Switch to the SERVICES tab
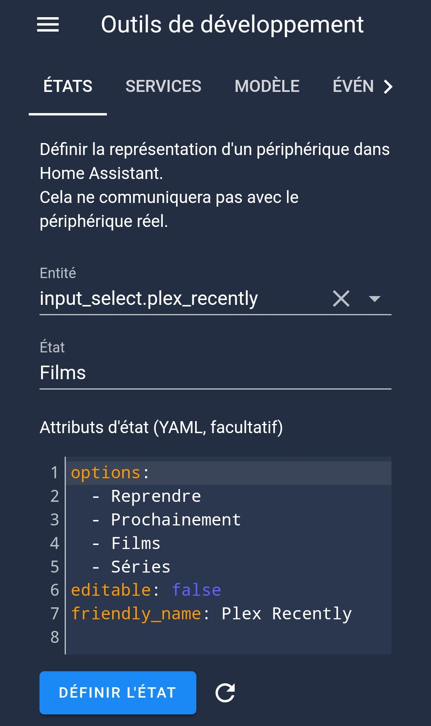 [163, 86]
